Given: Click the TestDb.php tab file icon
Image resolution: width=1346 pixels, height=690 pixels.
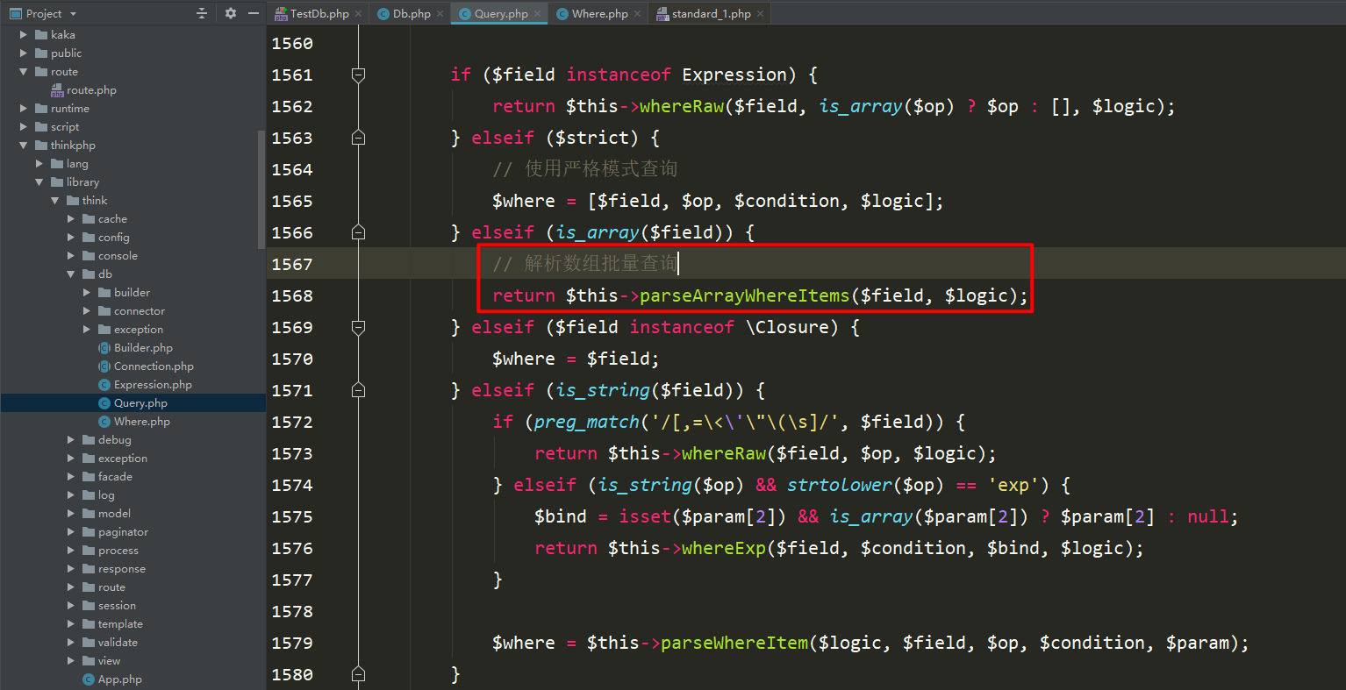Looking at the screenshot, I should [x=281, y=14].
